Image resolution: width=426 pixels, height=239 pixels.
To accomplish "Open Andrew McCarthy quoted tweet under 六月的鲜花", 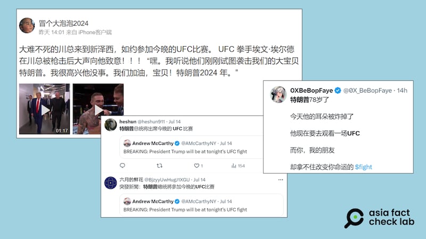I will pos(201,205).
